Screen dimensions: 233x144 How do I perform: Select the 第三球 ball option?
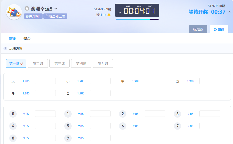[60, 63]
